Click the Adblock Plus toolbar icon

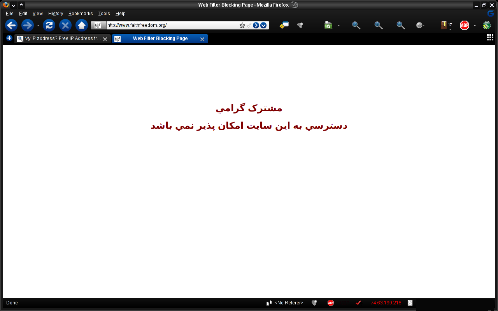pyautogui.click(x=464, y=25)
